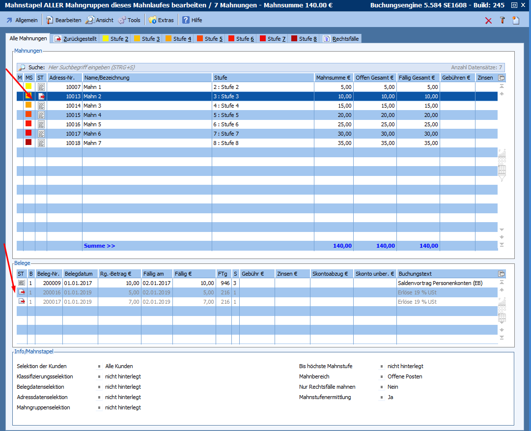
Task: Click the yellow Mahnstufe swatch for Mahn 1
Action: point(28,87)
